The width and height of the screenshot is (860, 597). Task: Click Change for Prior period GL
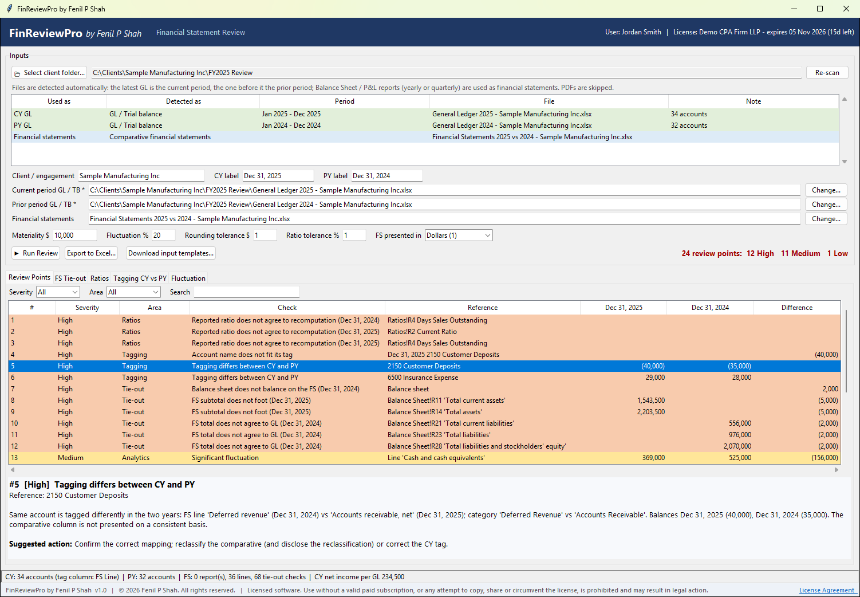coord(826,205)
